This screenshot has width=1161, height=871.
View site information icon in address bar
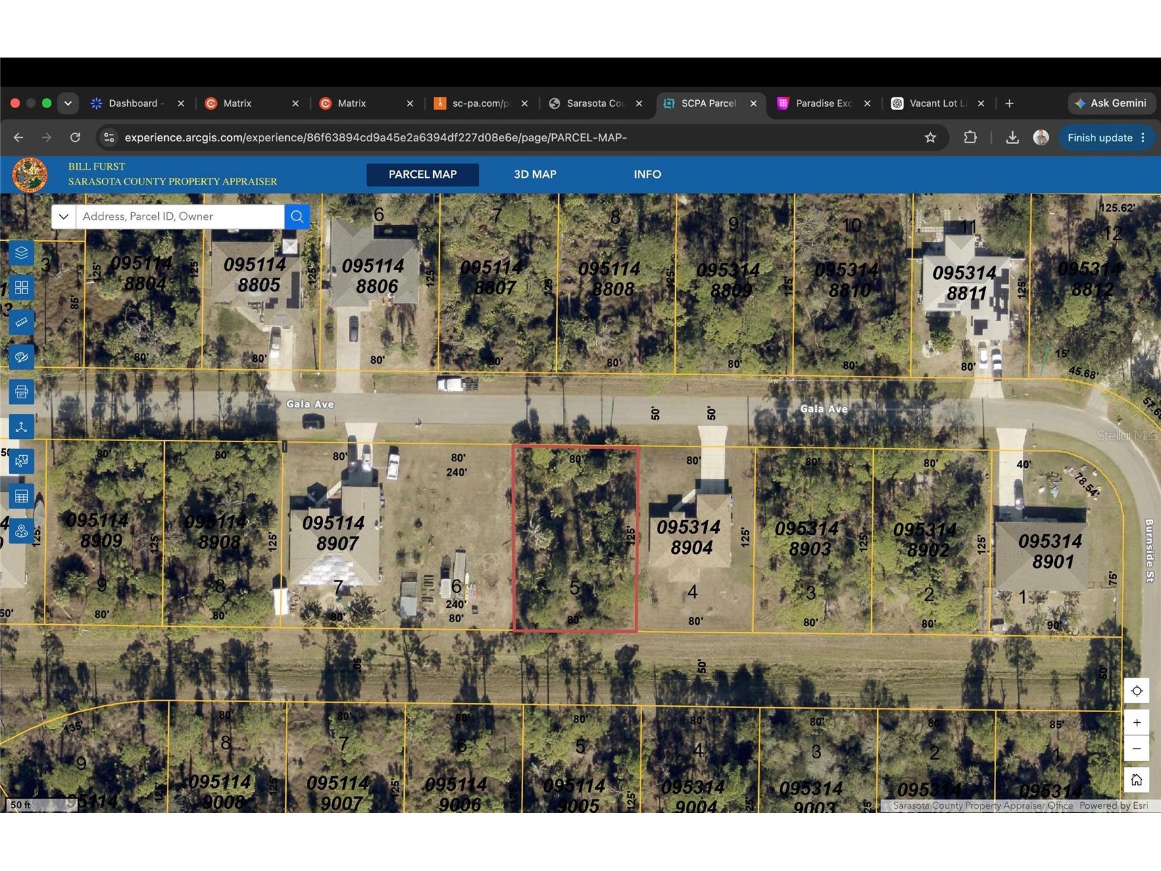click(x=109, y=137)
